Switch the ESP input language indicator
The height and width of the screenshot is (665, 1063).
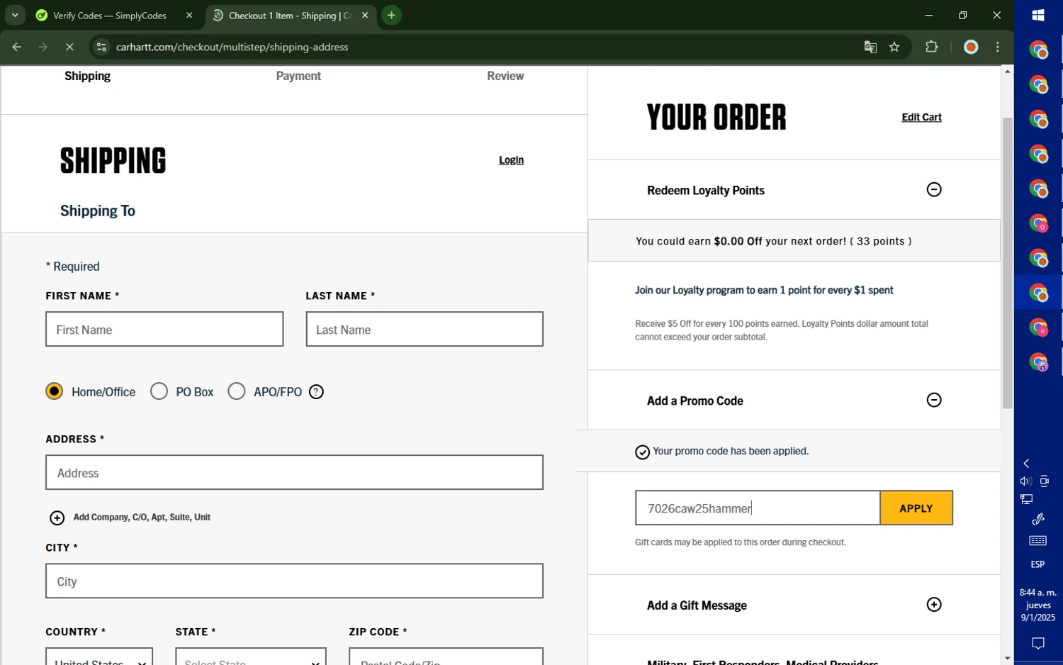tap(1038, 564)
